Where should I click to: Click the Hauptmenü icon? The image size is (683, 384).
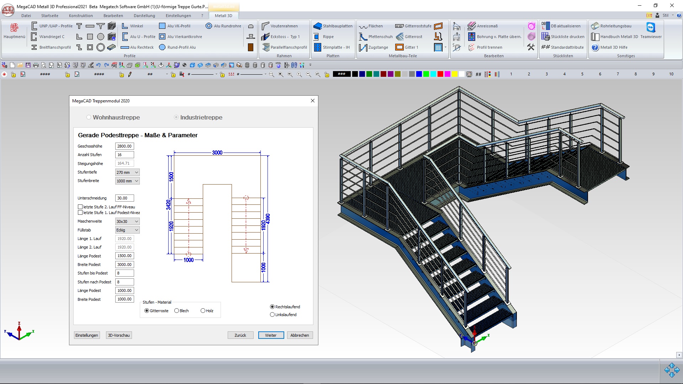[14, 28]
